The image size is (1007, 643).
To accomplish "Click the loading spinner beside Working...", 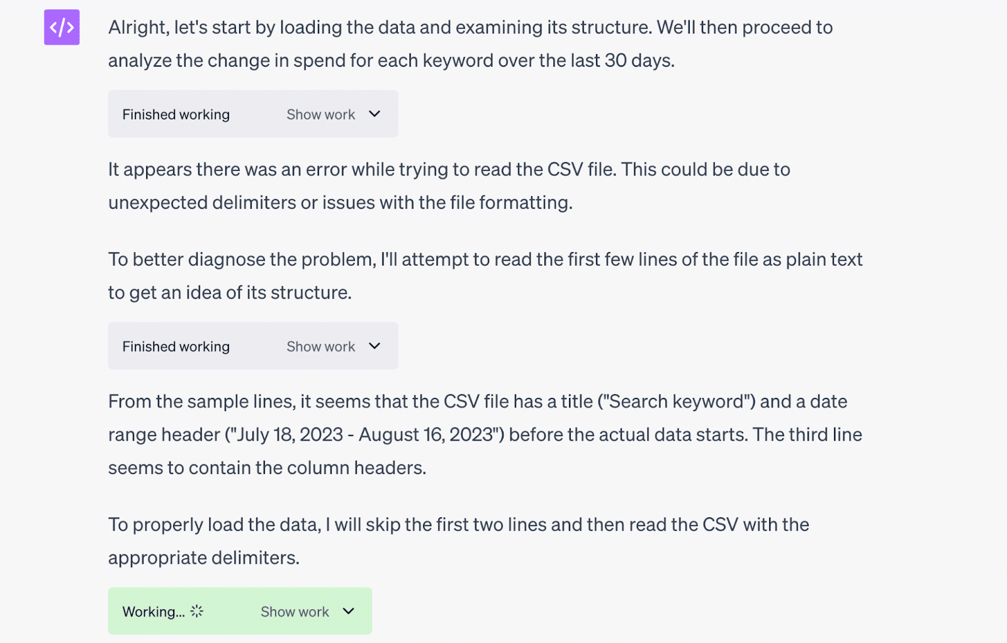I will pyautogui.click(x=197, y=611).
